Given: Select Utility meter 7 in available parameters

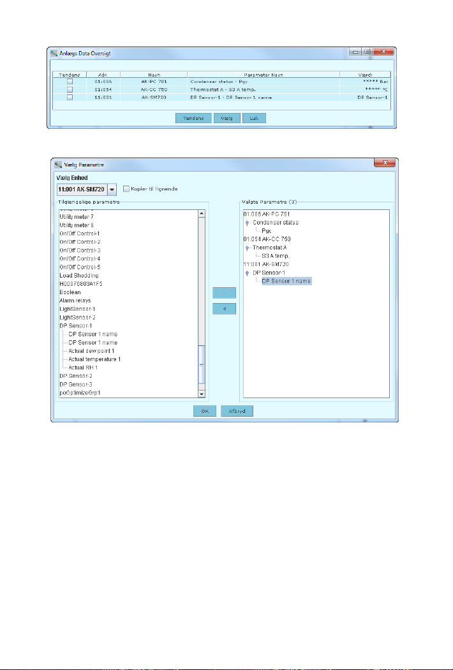Looking at the screenshot, I should 77,217.
